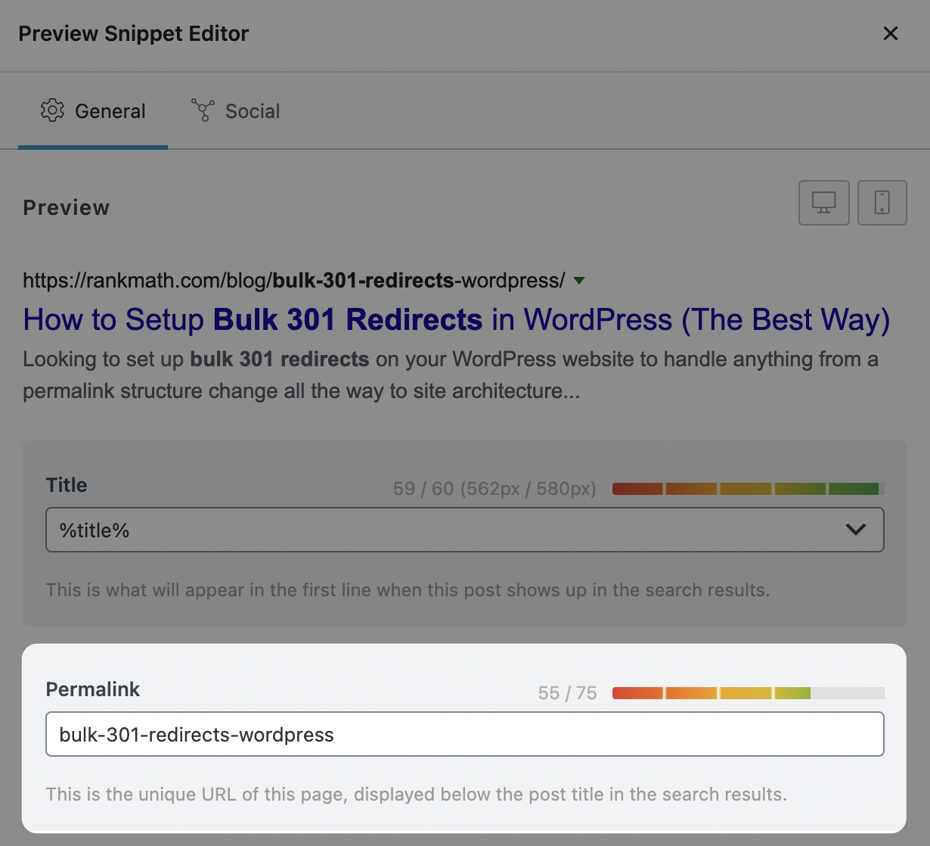Select mobile preview mode icon

click(882, 203)
